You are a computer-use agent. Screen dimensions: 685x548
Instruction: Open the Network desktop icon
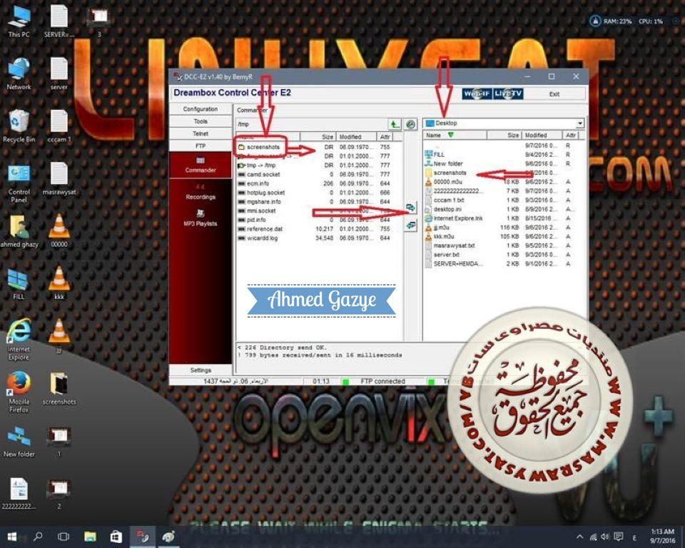click(x=19, y=74)
